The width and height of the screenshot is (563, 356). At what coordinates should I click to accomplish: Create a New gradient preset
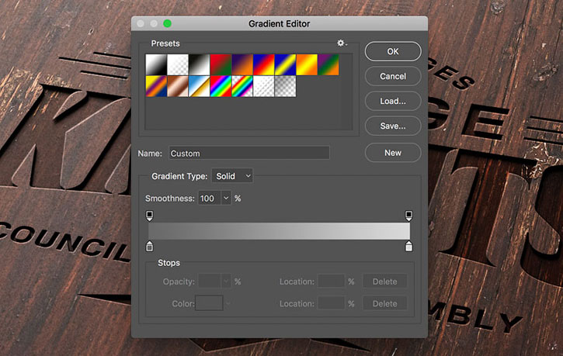pos(393,153)
